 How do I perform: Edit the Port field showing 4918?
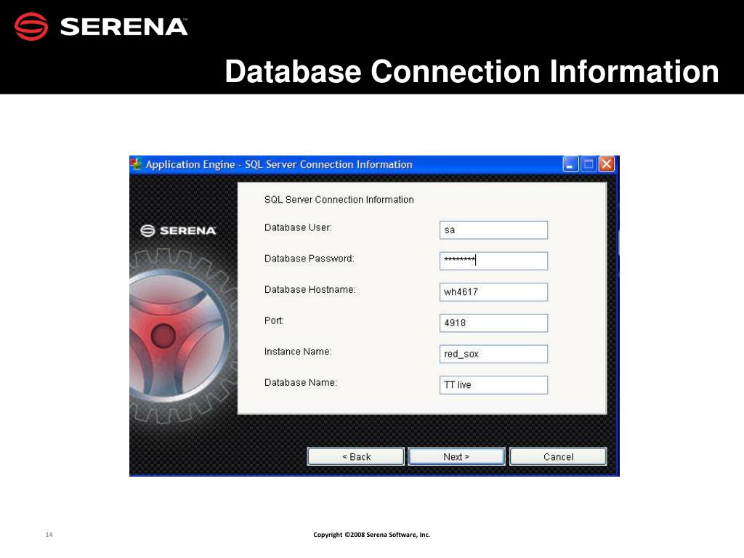(x=493, y=323)
